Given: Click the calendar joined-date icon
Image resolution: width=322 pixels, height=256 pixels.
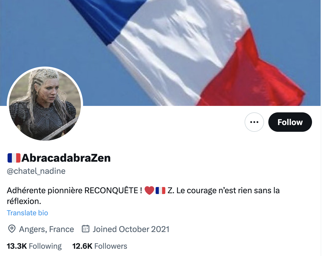Looking at the screenshot, I should click(85, 229).
